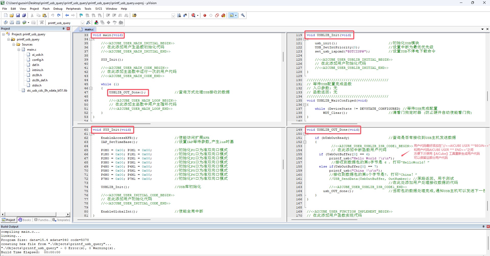Redo the last action

point(59,15)
